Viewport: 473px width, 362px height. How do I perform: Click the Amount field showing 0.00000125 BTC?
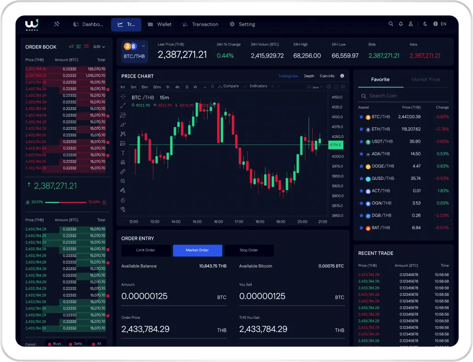click(174, 296)
